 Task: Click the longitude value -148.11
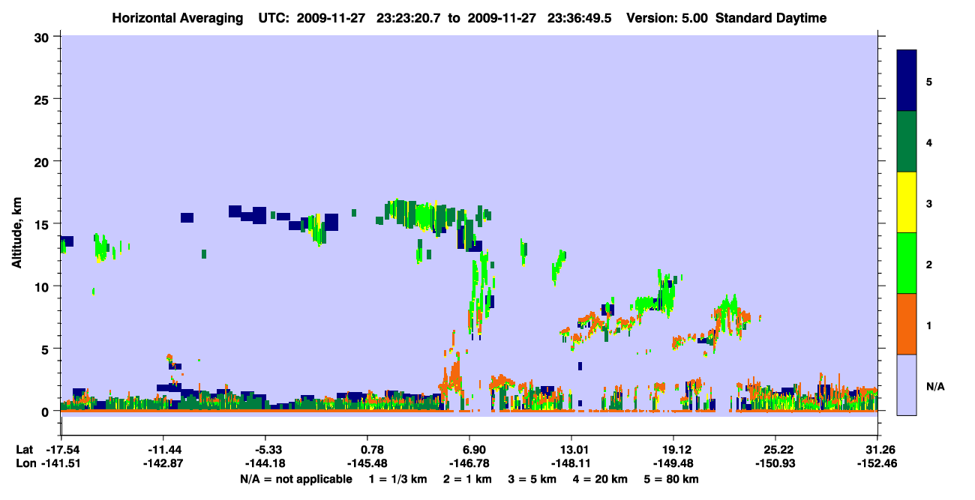click(x=571, y=463)
